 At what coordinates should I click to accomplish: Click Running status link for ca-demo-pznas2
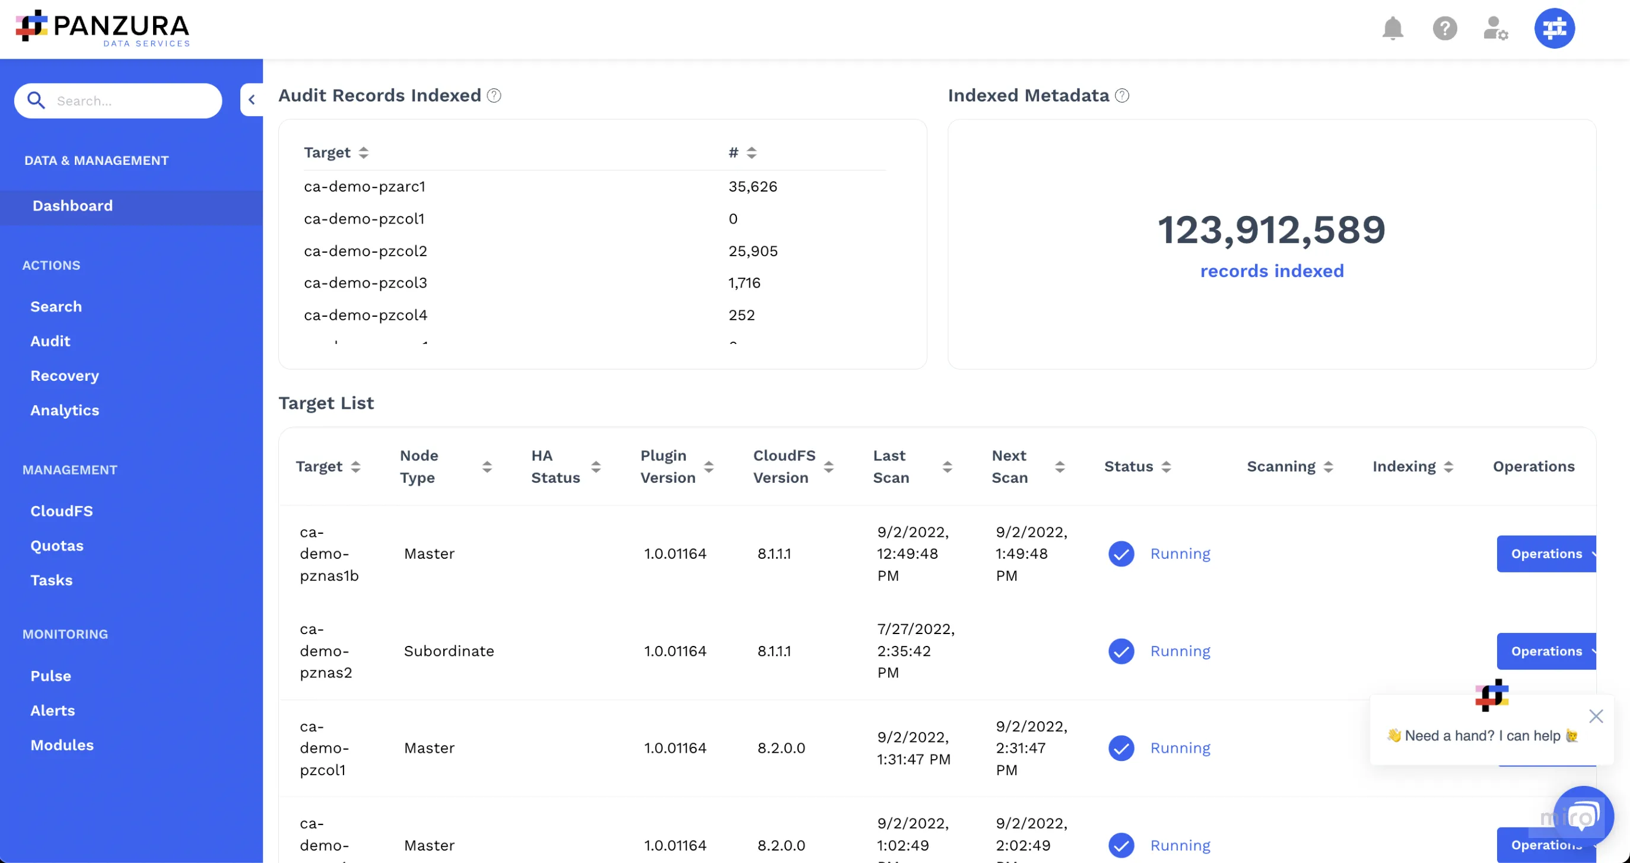tap(1180, 652)
